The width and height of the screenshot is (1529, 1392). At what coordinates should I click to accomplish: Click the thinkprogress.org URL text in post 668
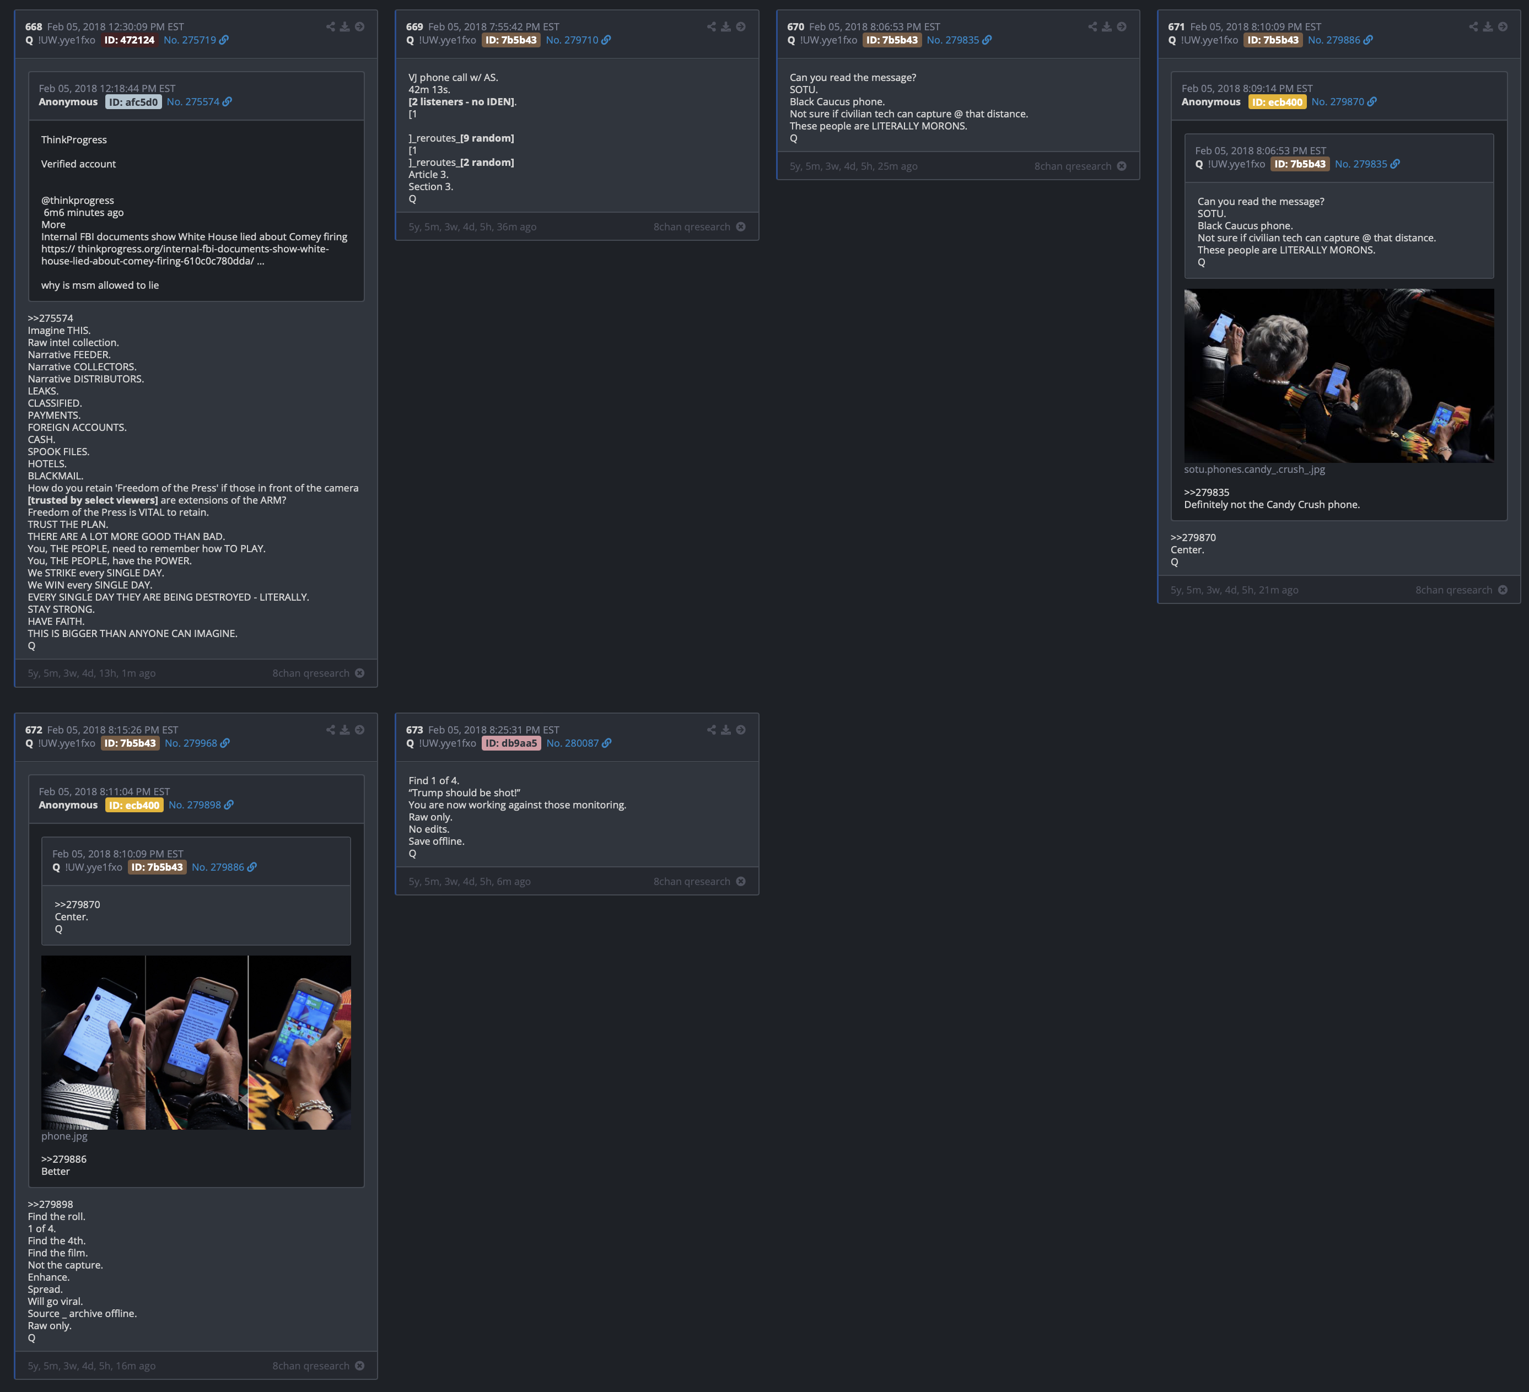click(185, 255)
